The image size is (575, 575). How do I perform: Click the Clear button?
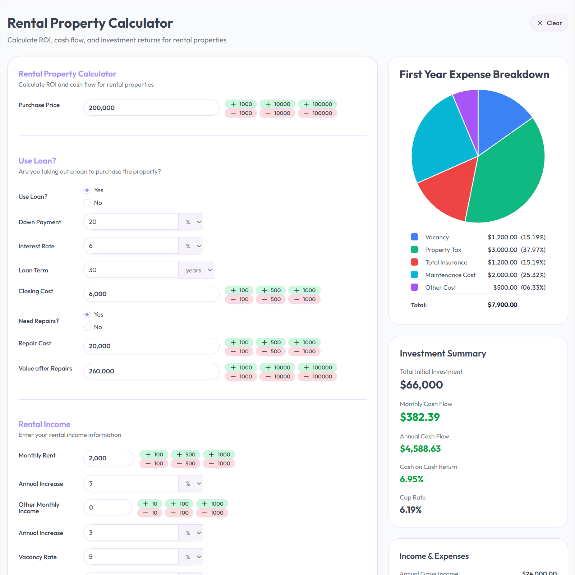coord(549,23)
